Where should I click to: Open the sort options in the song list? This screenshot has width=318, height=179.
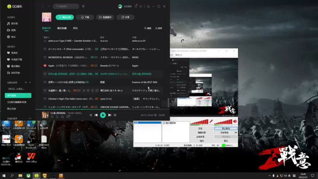pos(159,28)
